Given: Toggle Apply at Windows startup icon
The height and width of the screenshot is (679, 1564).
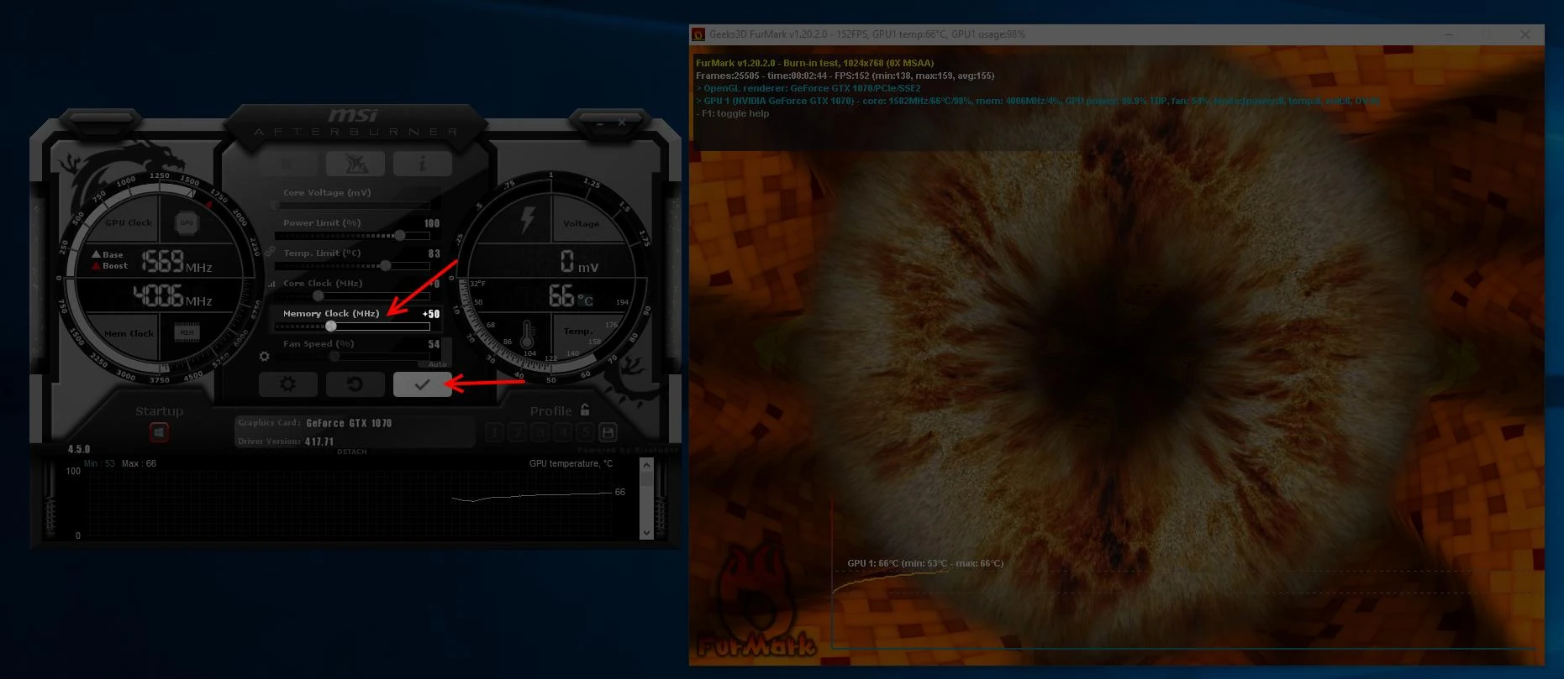Looking at the screenshot, I should point(159,432).
